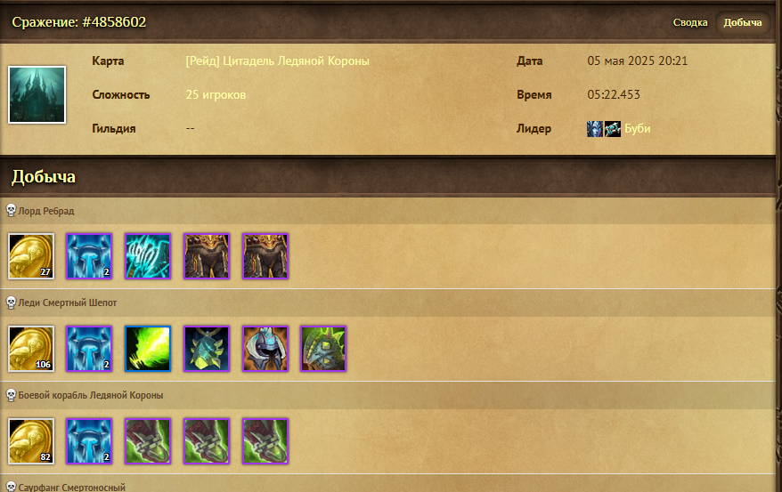Click the blue leader race icon
The image size is (782, 492).
point(594,129)
